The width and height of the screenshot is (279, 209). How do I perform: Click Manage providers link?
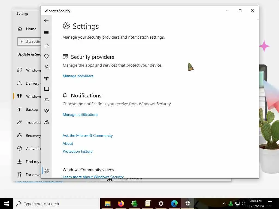tap(78, 76)
